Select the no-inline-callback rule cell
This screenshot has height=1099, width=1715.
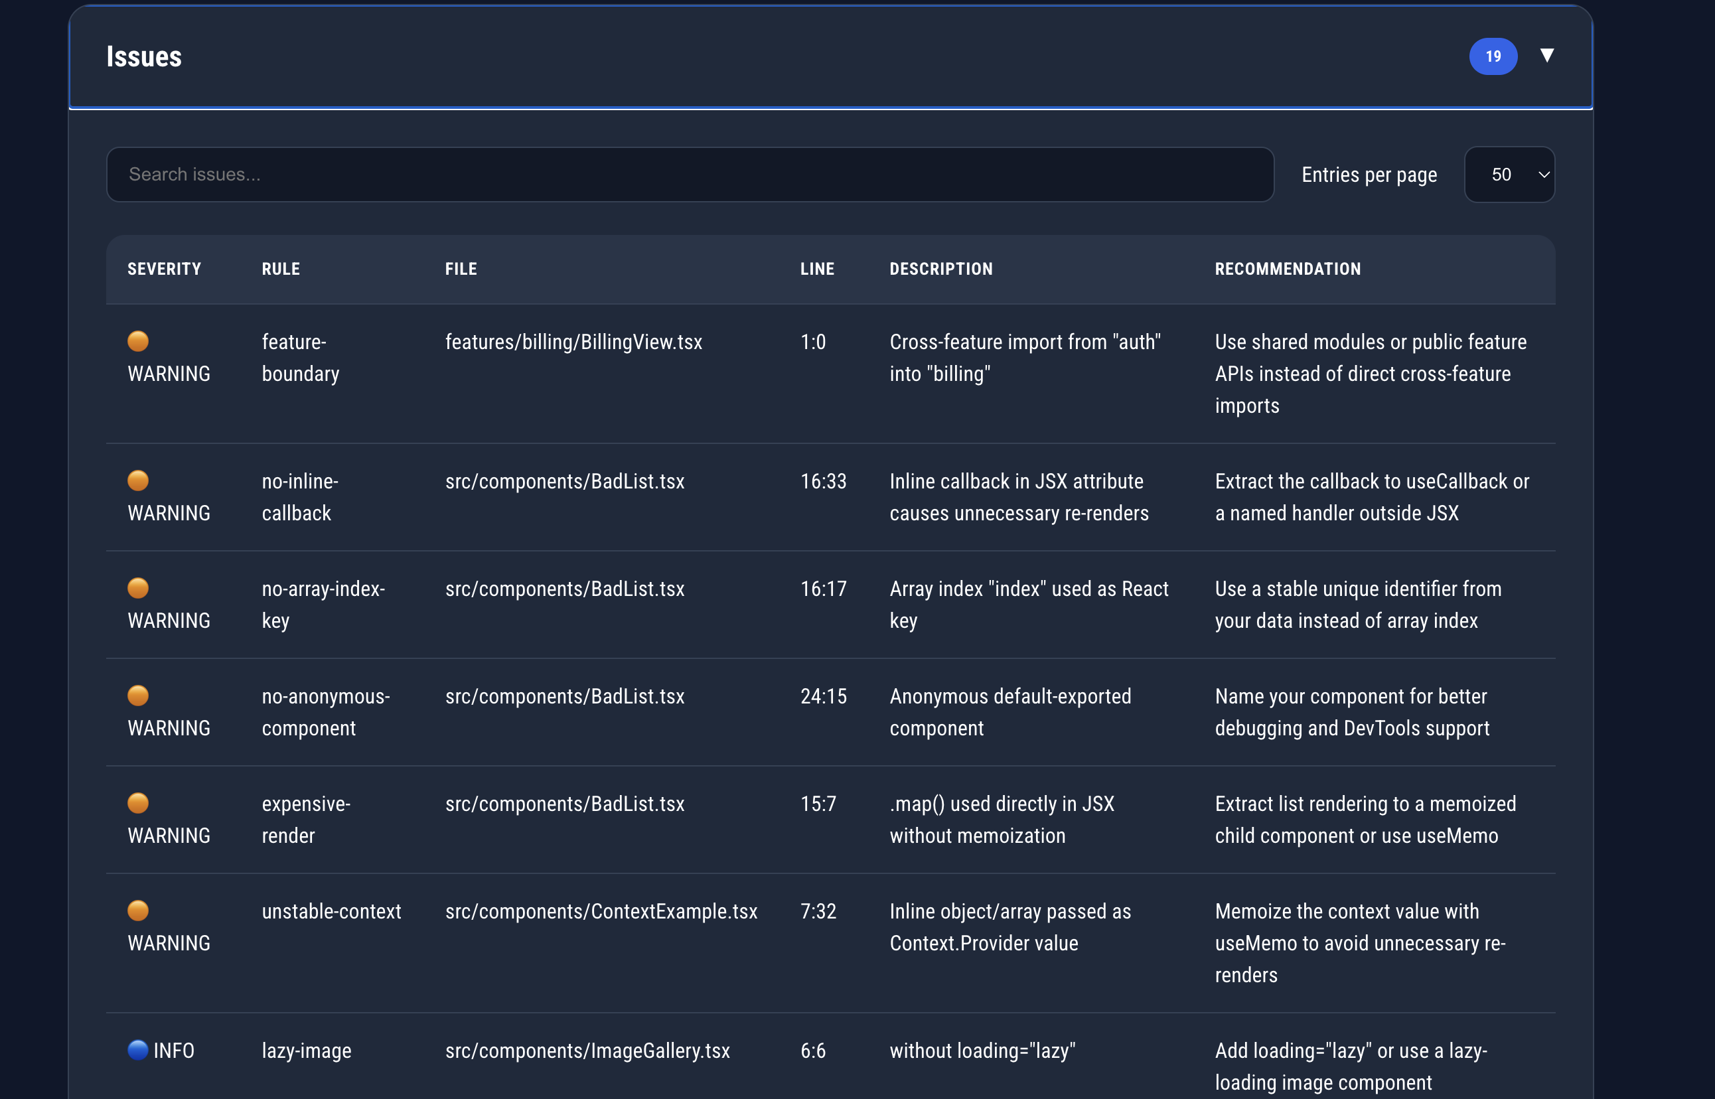tap(300, 496)
